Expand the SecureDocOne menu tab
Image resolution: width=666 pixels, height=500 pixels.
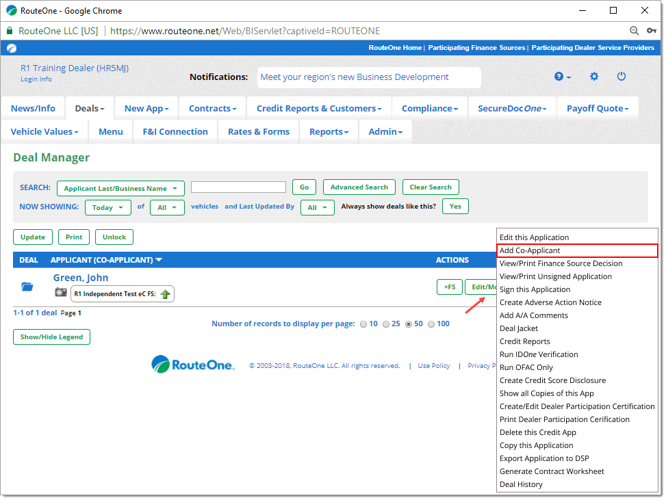point(512,108)
